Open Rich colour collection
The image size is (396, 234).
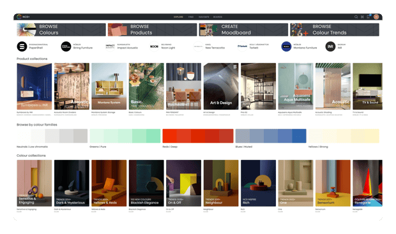tap(259, 183)
